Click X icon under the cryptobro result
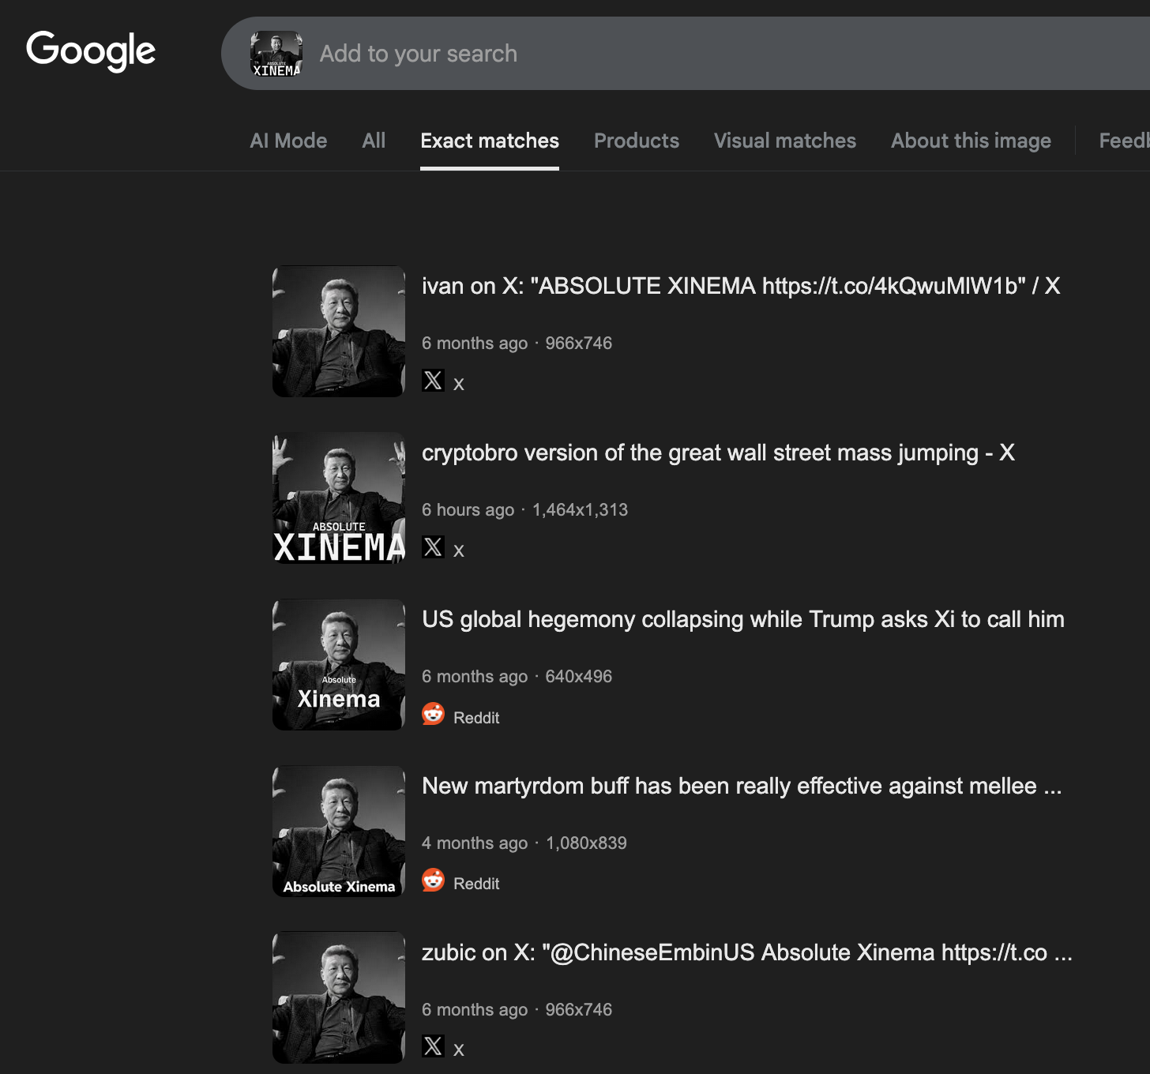Screen dimensions: 1150x1074 (x=433, y=547)
